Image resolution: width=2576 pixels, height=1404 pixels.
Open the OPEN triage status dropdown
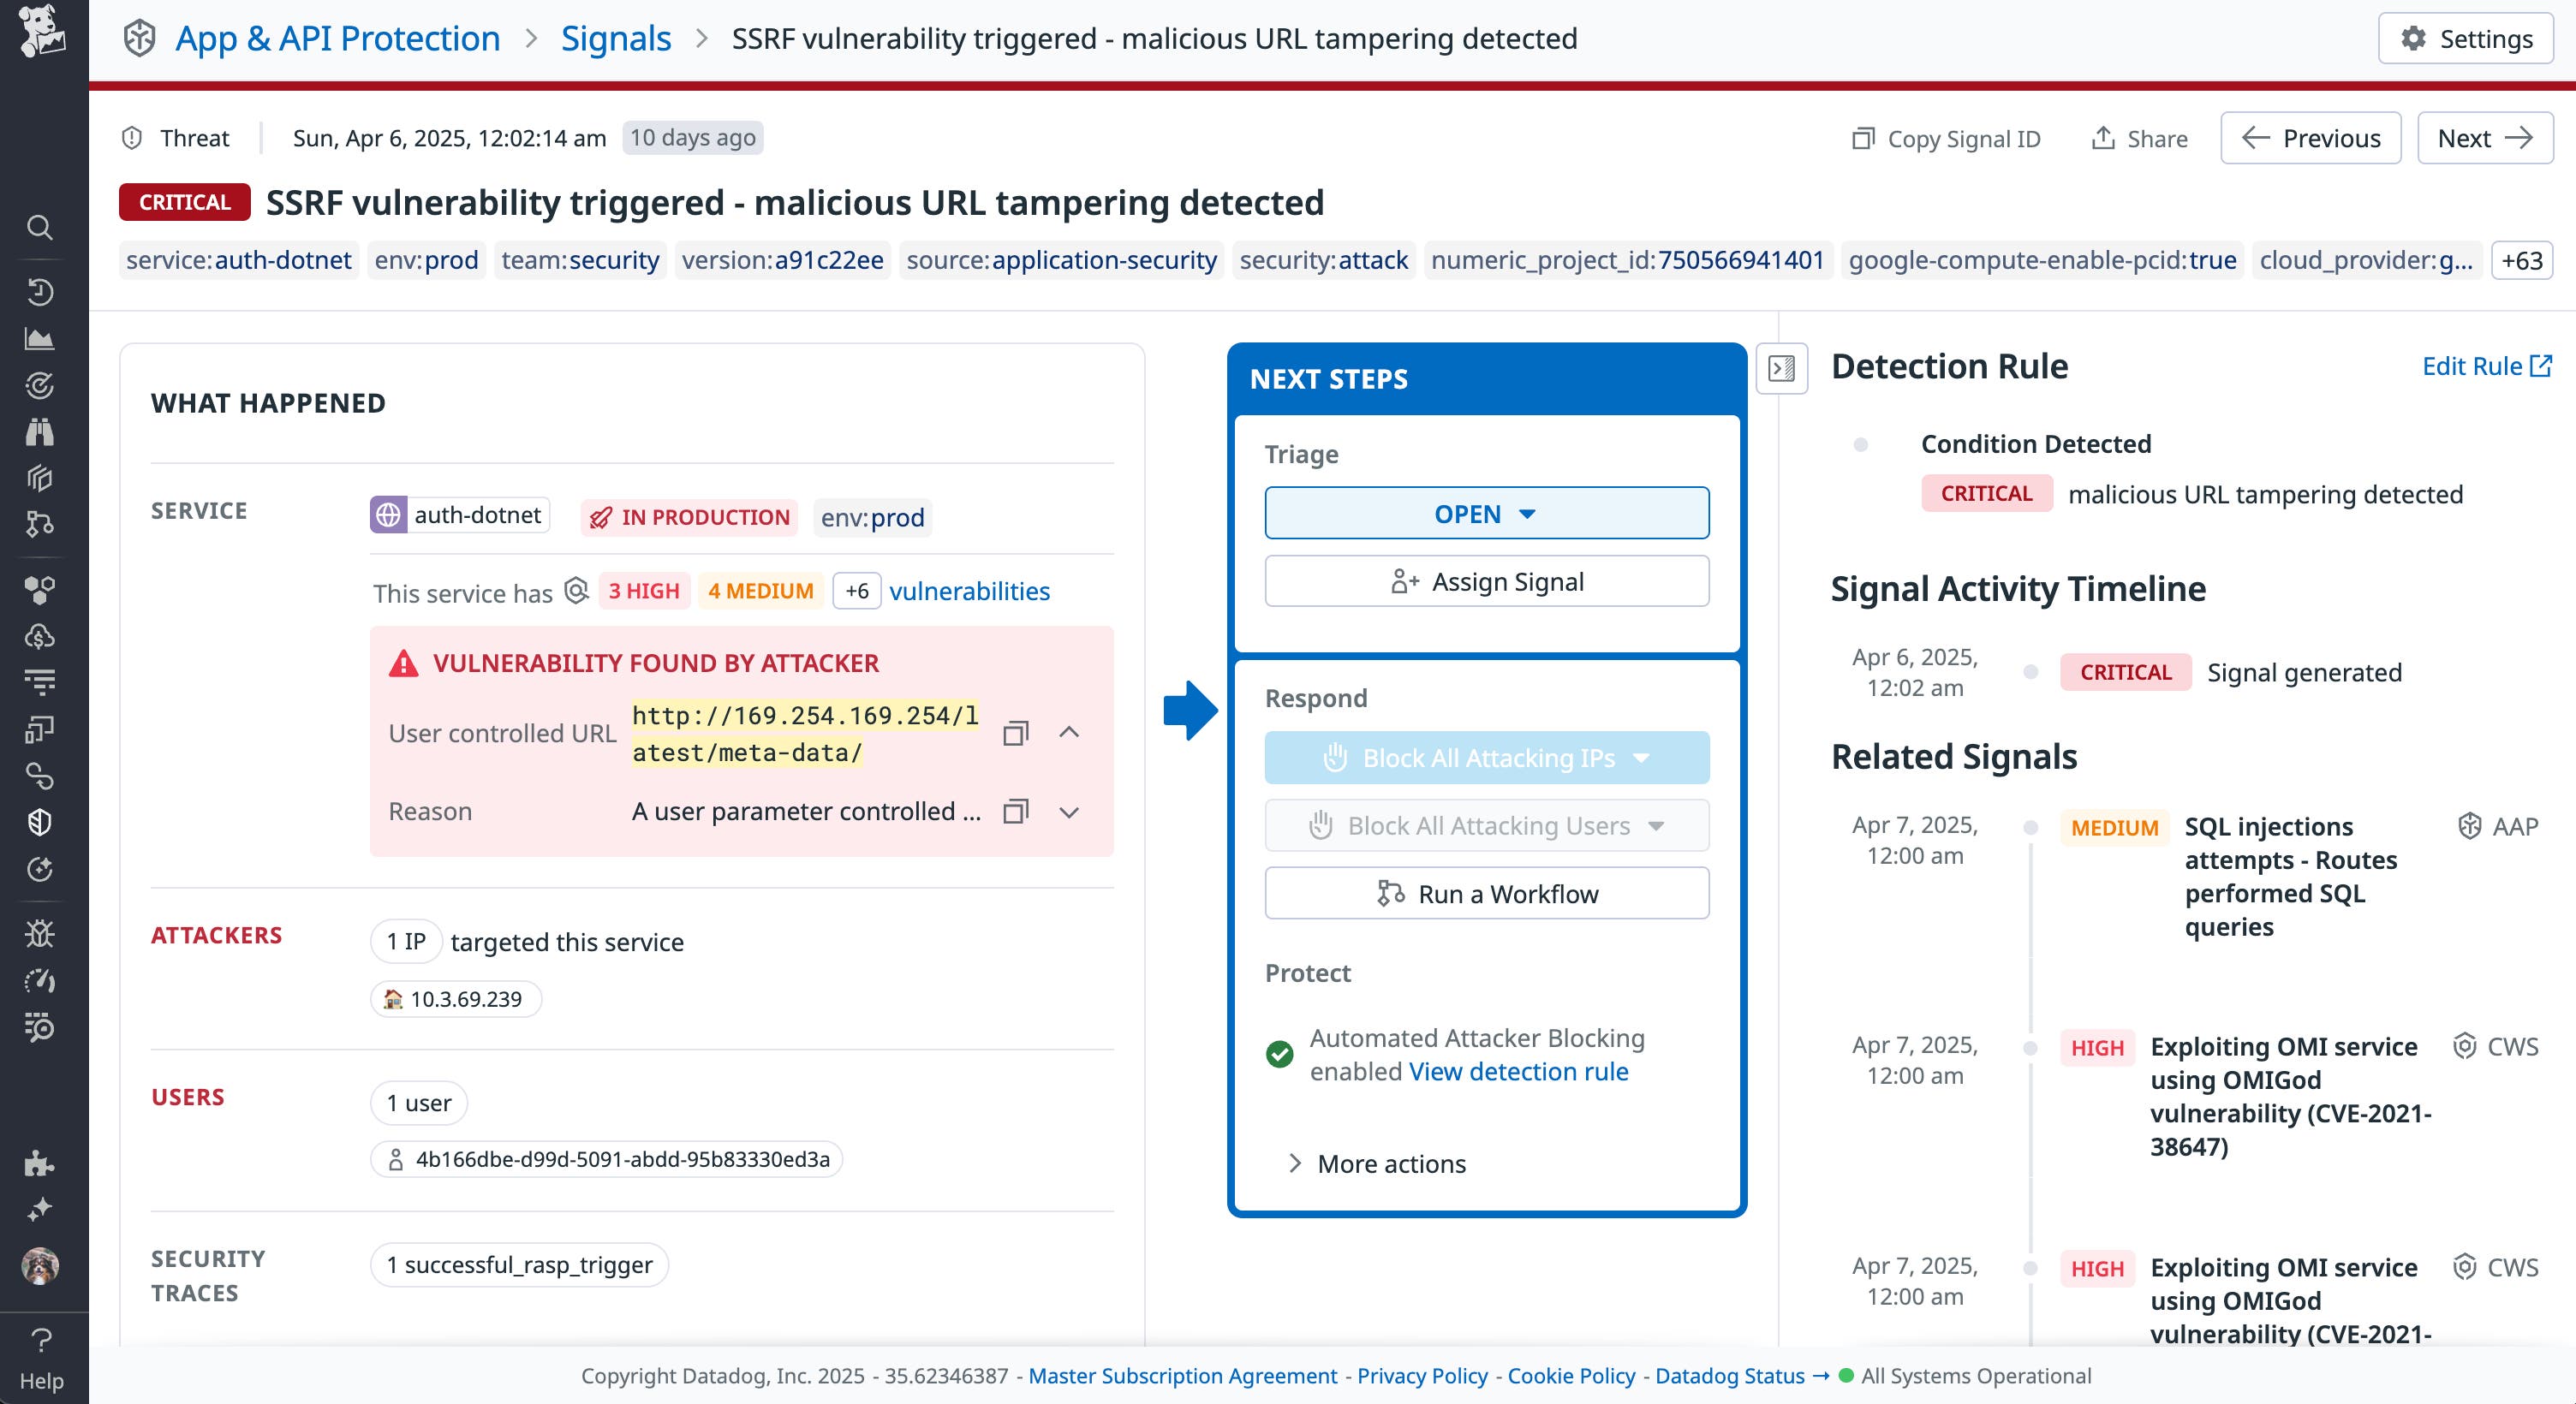coord(1485,513)
